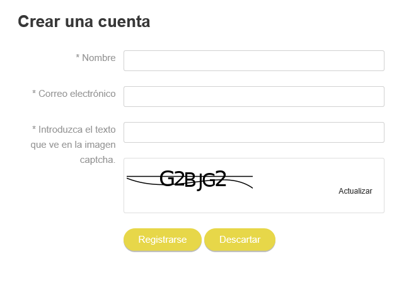Viewport: 416px width, 283px height.
Task: Click the "Nombre" field label
Action: click(99, 58)
